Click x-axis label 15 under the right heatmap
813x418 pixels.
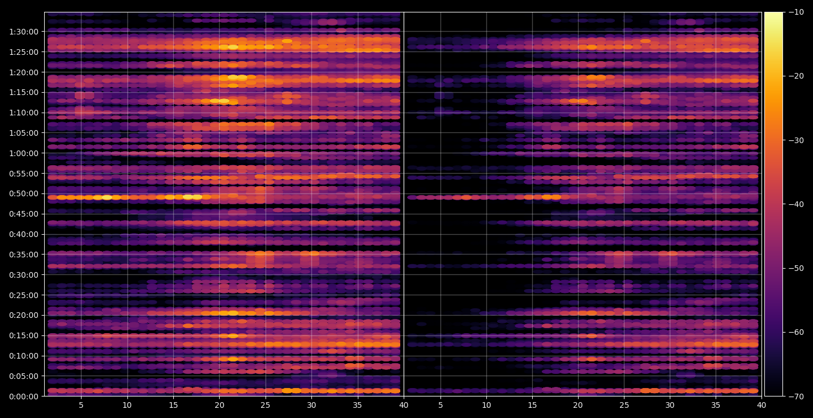[x=532, y=405]
